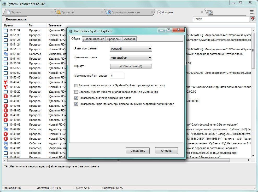
Task: Save settings with Сохранить button
Action: (138, 151)
